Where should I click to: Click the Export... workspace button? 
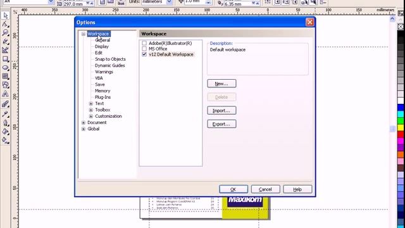(x=221, y=124)
